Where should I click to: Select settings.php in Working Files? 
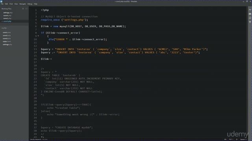[8, 13]
